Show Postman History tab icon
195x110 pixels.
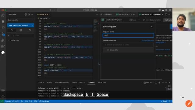(x=30, y=30)
